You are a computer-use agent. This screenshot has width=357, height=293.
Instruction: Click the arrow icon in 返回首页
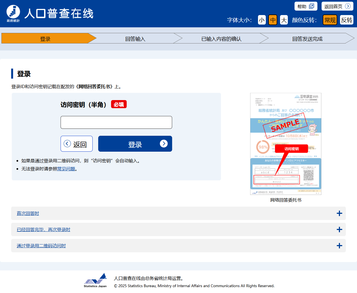click(348, 6)
